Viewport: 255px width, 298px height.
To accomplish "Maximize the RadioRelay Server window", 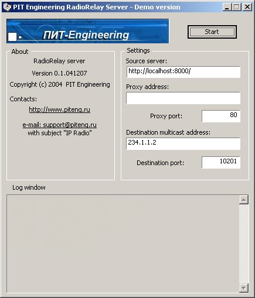I will click(236, 7).
